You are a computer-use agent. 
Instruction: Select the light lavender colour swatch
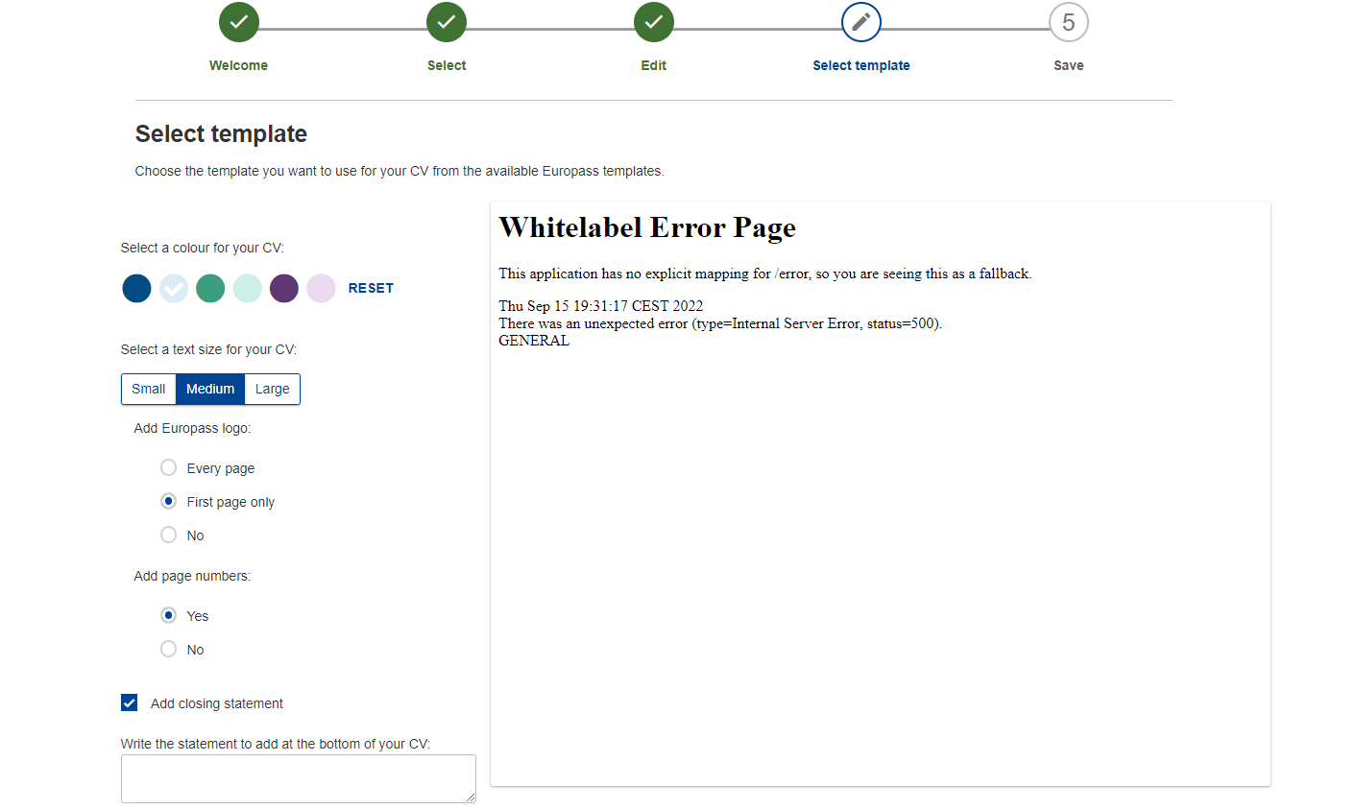(321, 288)
